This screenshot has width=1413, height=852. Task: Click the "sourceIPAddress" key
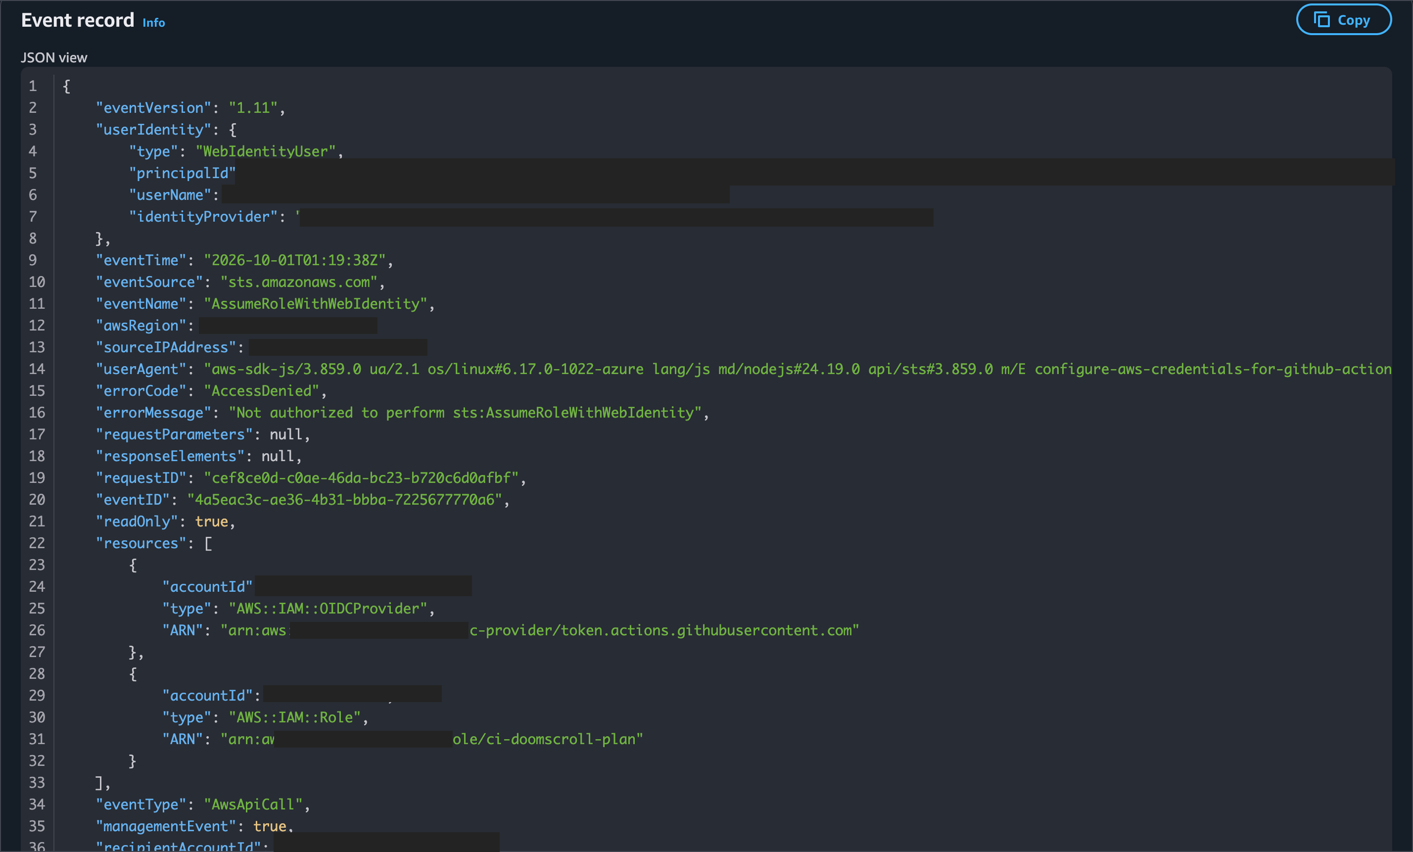[166, 347]
